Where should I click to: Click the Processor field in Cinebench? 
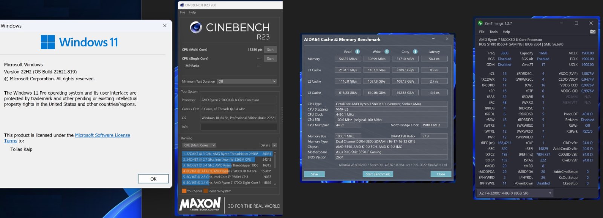(x=239, y=100)
